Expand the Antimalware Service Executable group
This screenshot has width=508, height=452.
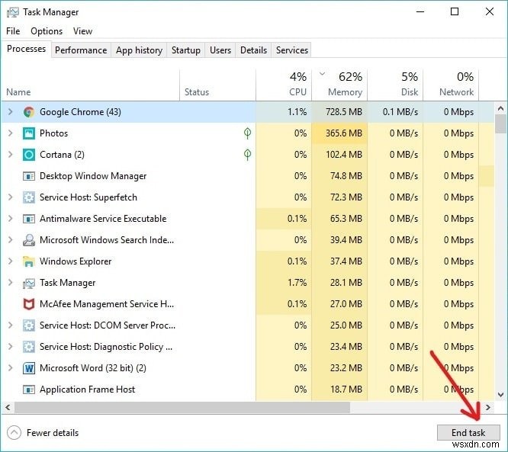tap(11, 219)
